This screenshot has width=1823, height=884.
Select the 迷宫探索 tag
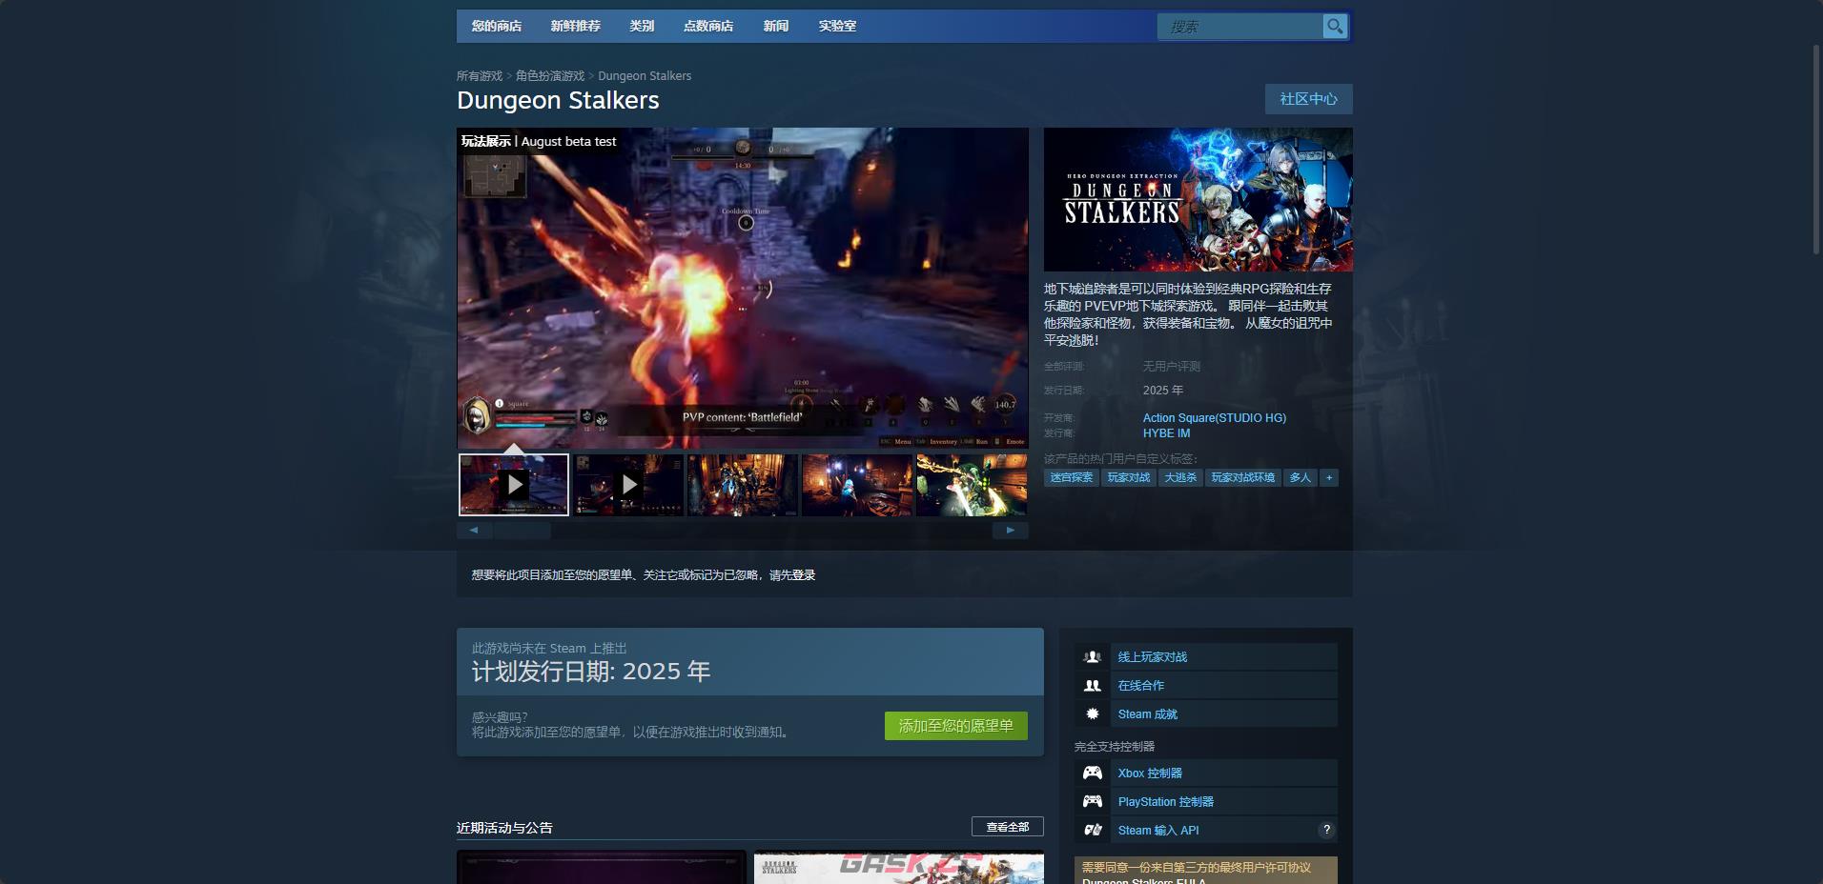(1072, 478)
